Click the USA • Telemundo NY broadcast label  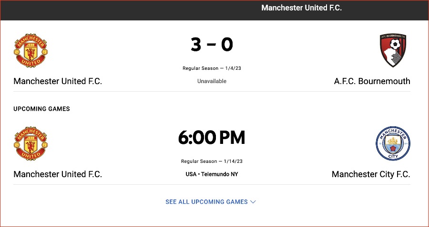212,174
